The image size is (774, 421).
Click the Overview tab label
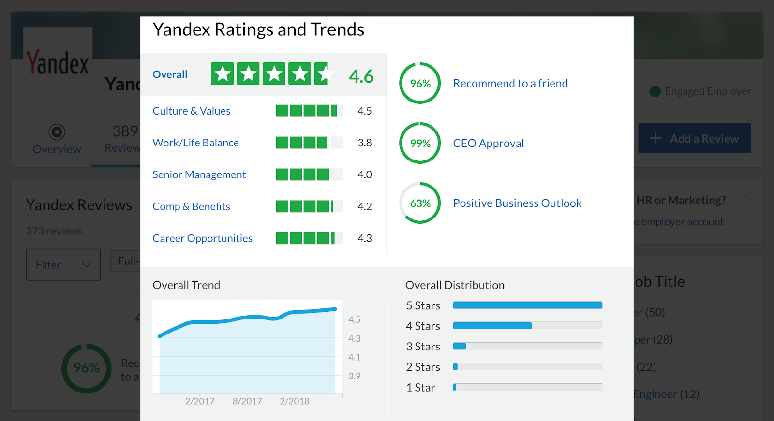click(x=57, y=149)
